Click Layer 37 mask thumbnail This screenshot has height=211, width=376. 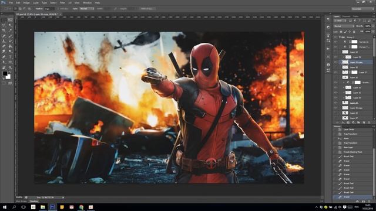(354, 72)
